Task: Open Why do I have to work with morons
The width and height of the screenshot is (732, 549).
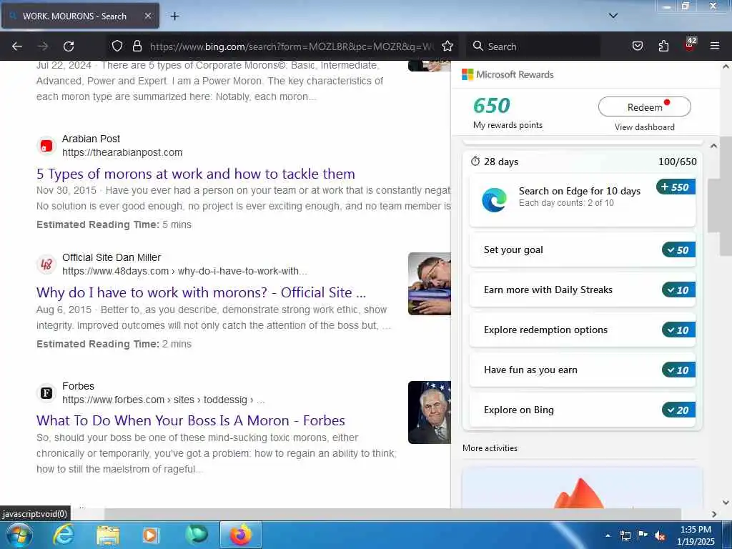Action: tap(201, 292)
